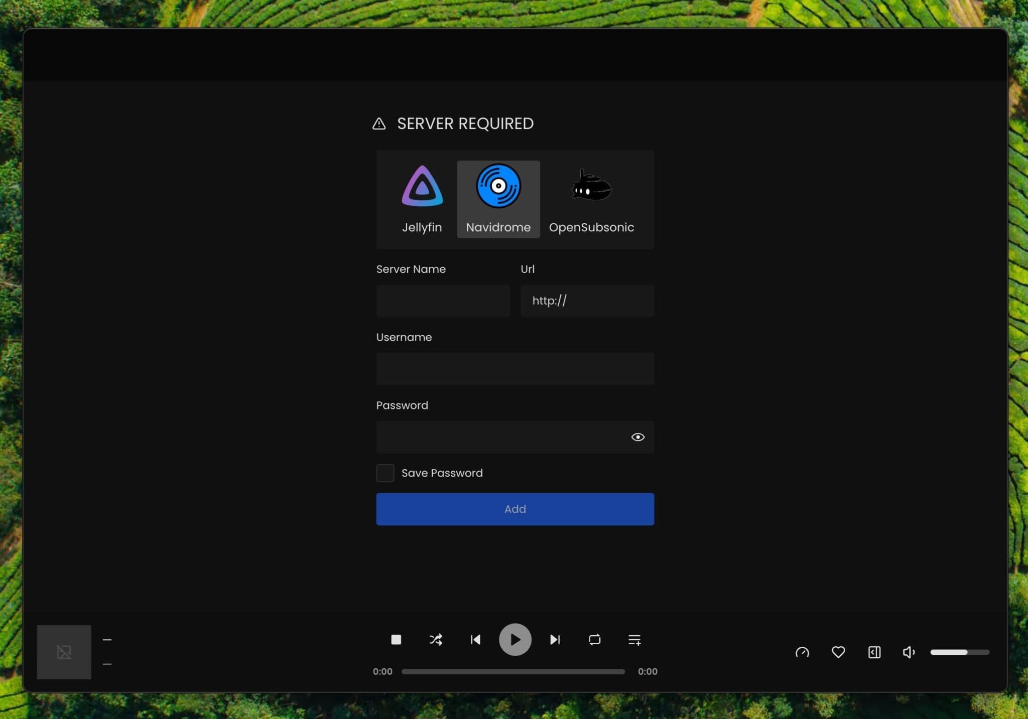
Task: Toggle the side panel icon
Action: (874, 652)
